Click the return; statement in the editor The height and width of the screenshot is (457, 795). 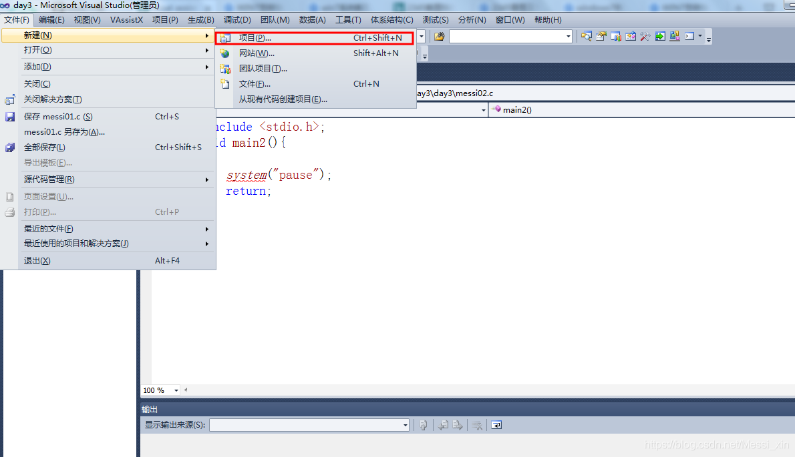[249, 191]
